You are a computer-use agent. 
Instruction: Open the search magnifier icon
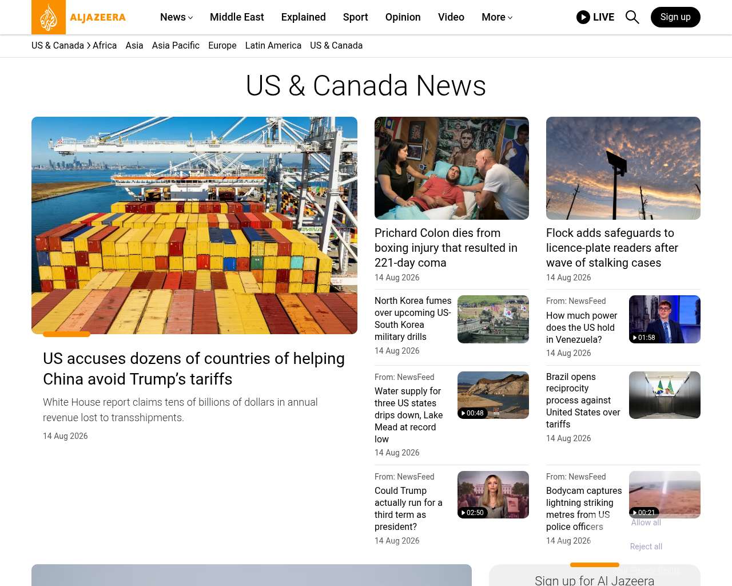point(632,17)
